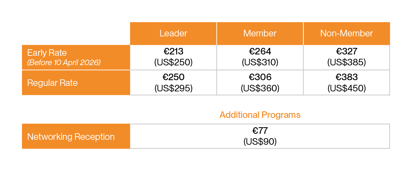Screen dimensions: 412x171
Task: Click the Networking Reception €77 price
Action: click(x=260, y=131)
